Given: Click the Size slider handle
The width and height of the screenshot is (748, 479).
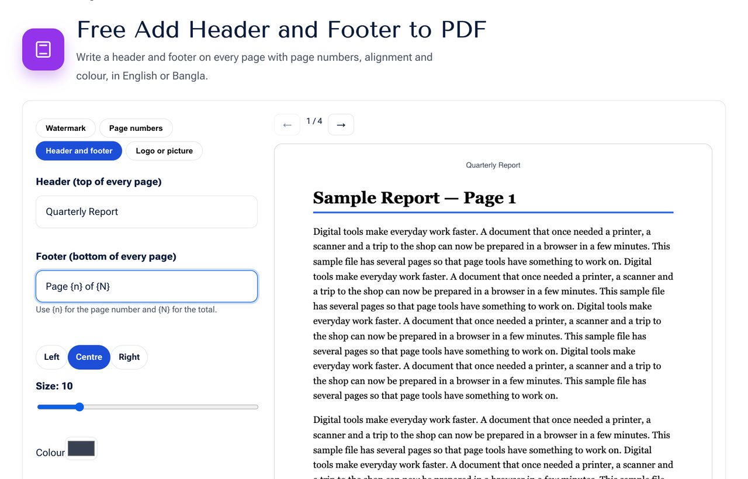Looking at the screenshot, I should coord(79,407).
